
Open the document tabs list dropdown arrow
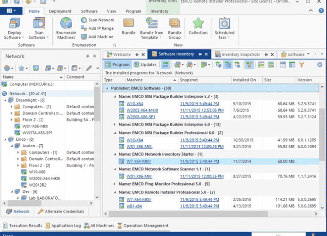point(308,54)
